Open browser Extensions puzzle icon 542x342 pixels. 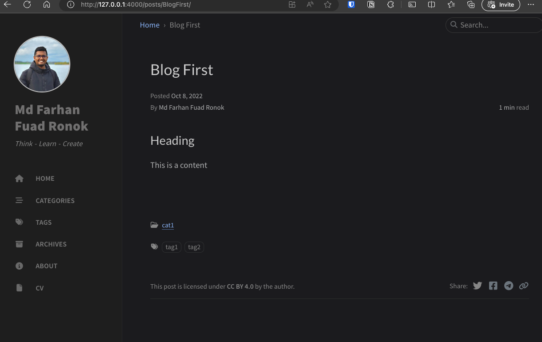point(390,5)
